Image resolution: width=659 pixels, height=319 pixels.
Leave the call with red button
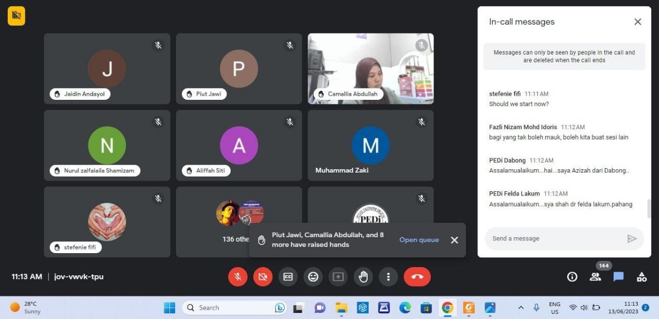(x=417, y=277)
